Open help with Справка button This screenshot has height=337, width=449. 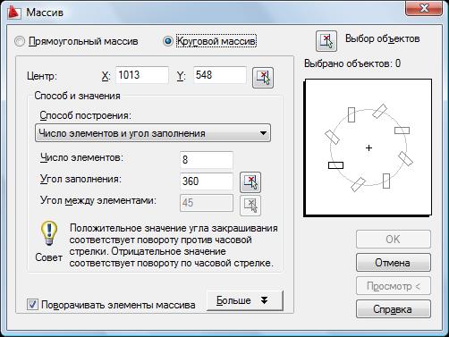(x=394, y=309)
